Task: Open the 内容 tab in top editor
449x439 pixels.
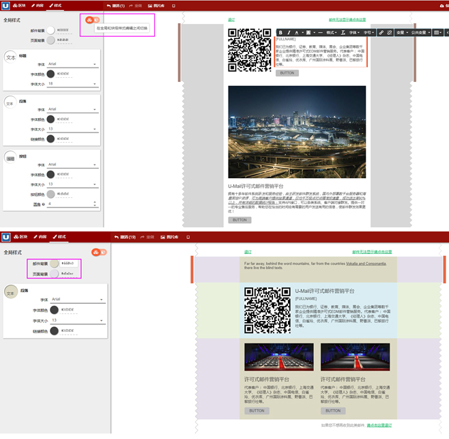Action: pos(38,5)
